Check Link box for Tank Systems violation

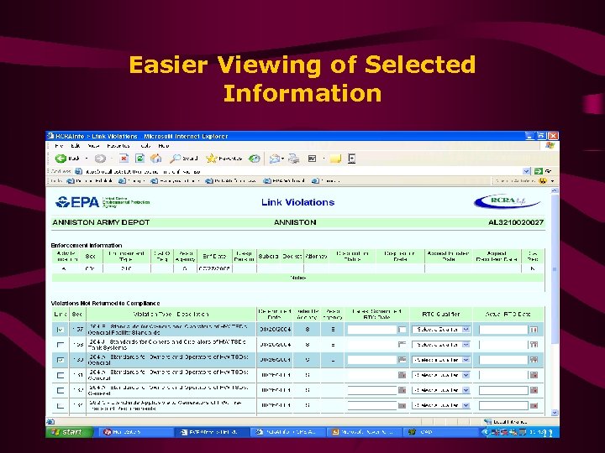click(60, 345)
